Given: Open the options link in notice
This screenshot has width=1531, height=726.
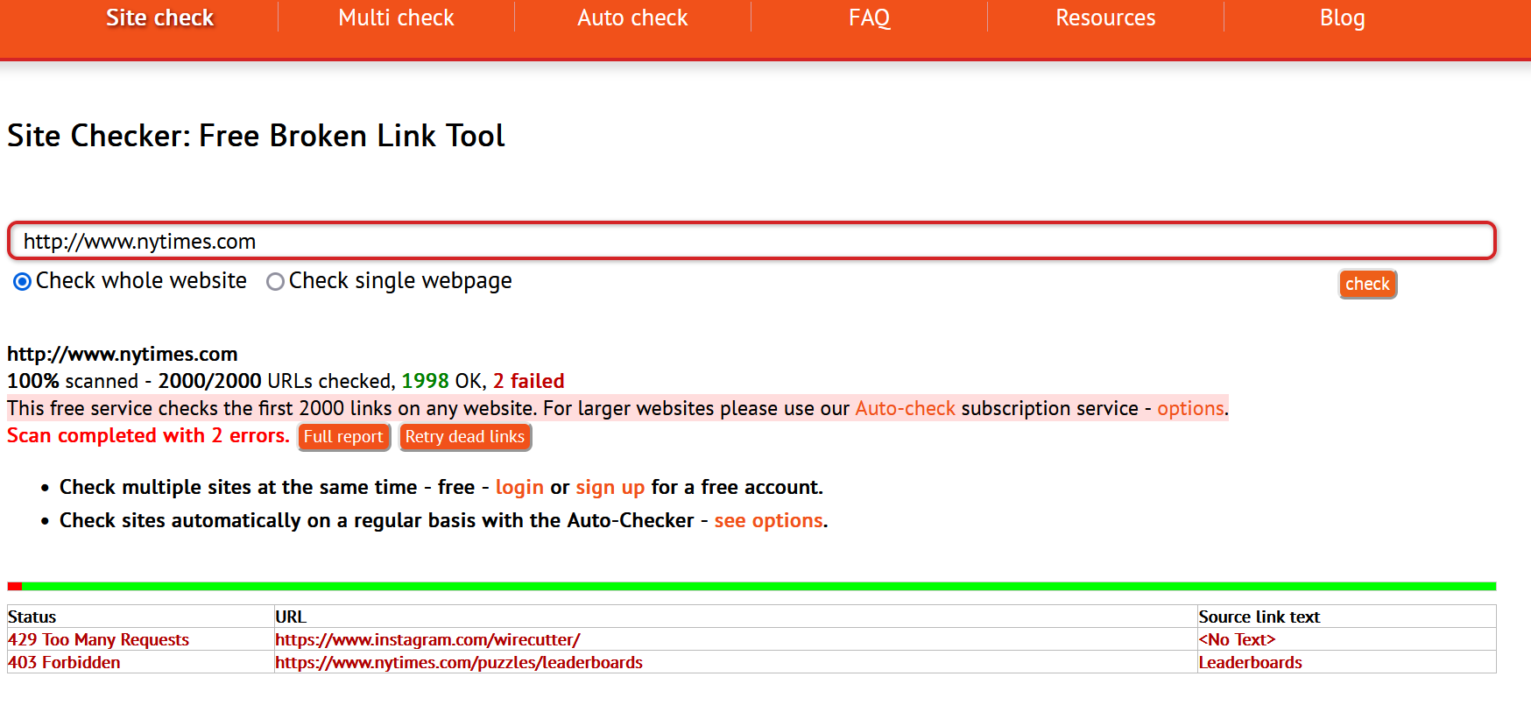Looking at the screenshot, I should coord(1190,408).
